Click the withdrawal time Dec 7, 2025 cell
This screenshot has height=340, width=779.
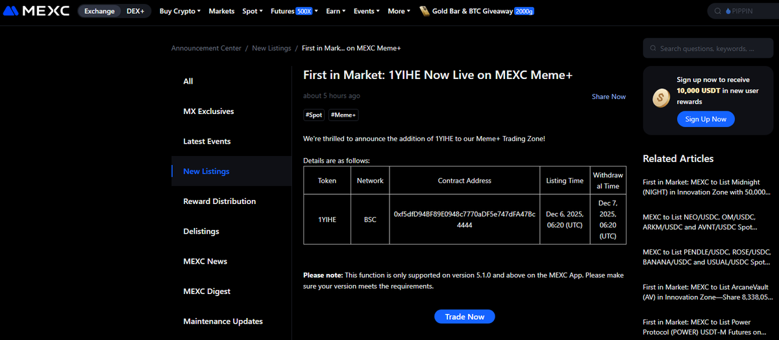coord(608,220)
